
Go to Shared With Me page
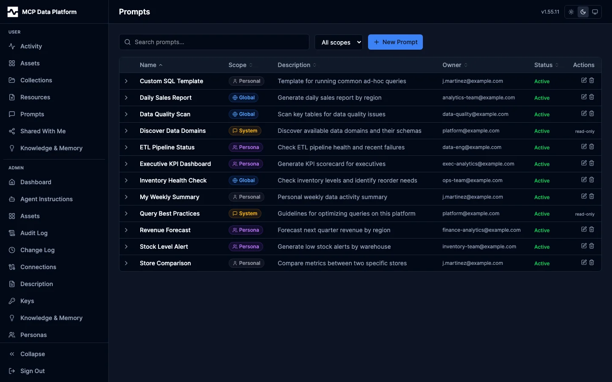43,131
